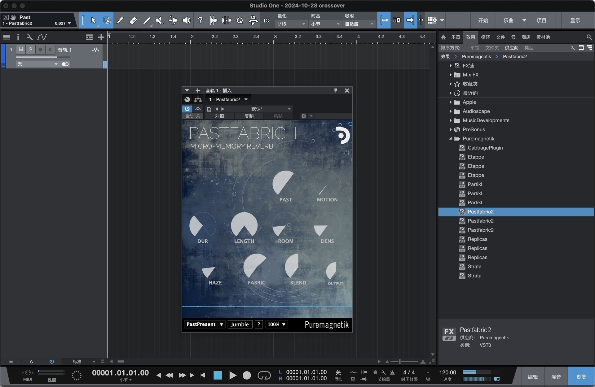Solo track 1 with S button

pos(30,50)
